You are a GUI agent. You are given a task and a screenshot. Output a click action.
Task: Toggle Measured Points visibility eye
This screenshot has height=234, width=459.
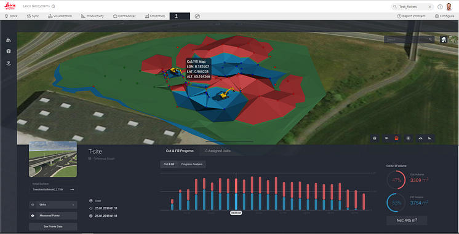tap(33, 216)
